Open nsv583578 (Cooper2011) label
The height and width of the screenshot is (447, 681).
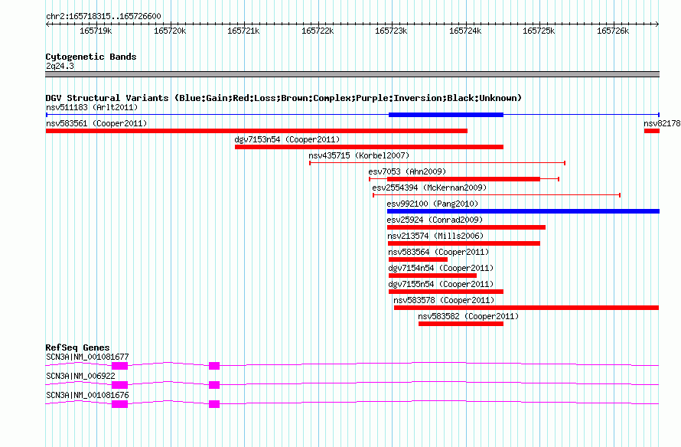pos(444,300)
